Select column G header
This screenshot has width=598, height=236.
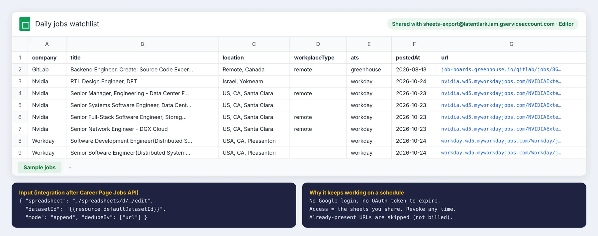point(511,44)
